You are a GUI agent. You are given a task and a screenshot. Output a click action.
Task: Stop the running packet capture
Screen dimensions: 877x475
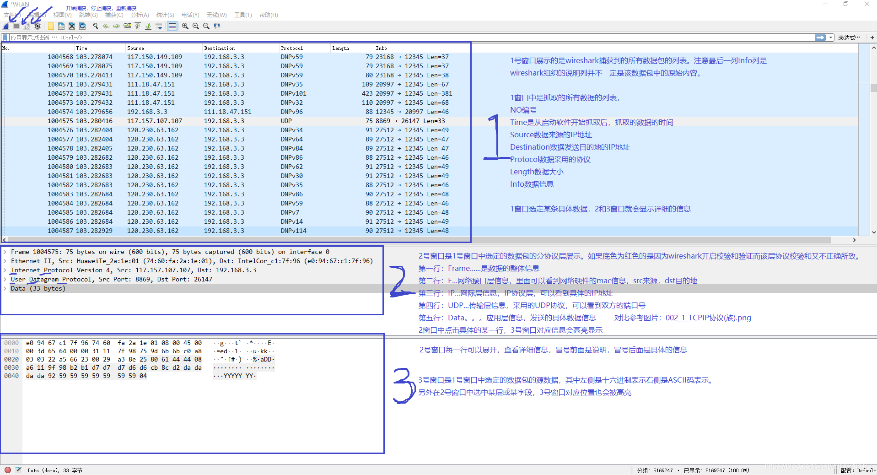[x=16, y=26]
